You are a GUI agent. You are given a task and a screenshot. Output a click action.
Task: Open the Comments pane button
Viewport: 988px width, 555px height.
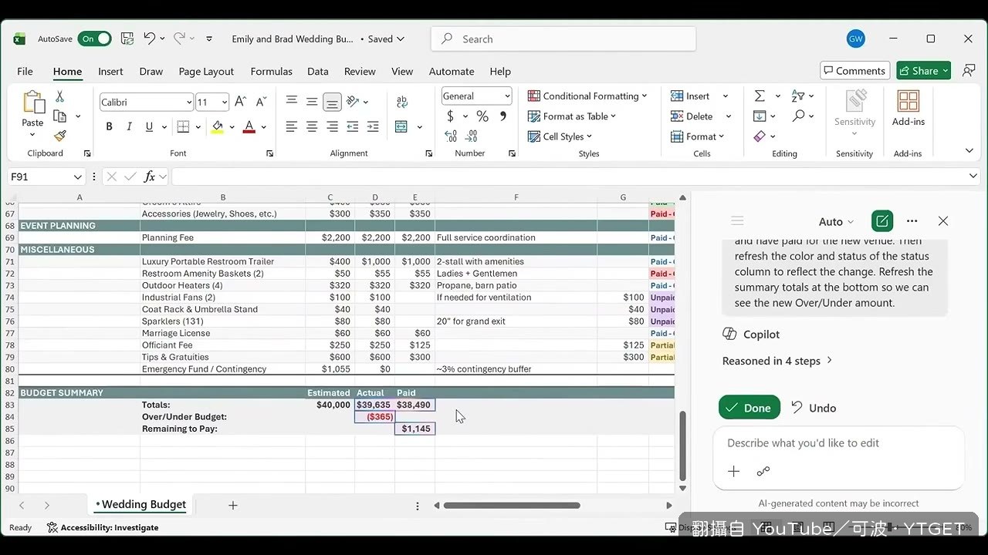point(855,71)
